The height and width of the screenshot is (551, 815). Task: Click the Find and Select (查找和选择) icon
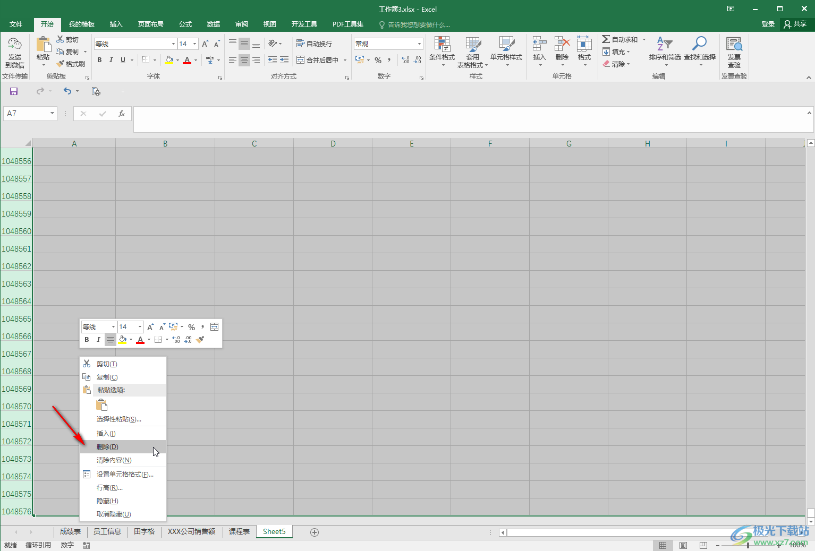(700, 45)
